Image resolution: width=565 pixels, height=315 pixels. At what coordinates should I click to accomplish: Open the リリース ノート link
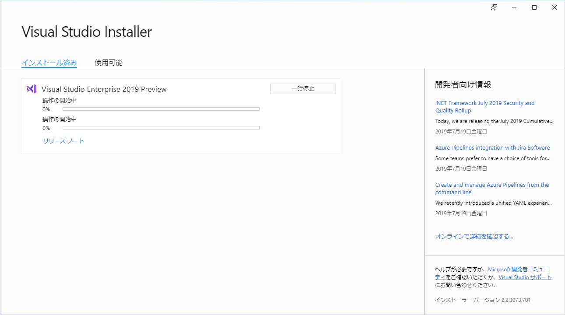point(64,141)
